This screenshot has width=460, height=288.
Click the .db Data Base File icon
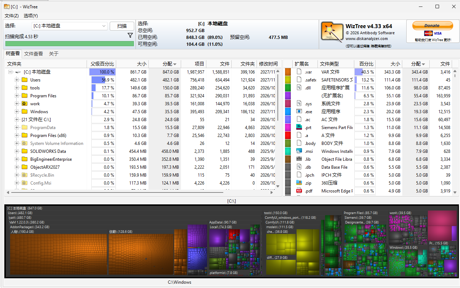299,167
